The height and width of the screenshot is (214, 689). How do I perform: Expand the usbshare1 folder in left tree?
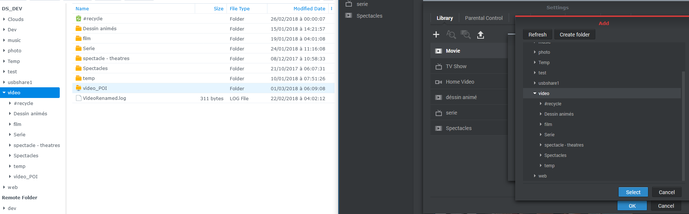click(x=4, y=82)
